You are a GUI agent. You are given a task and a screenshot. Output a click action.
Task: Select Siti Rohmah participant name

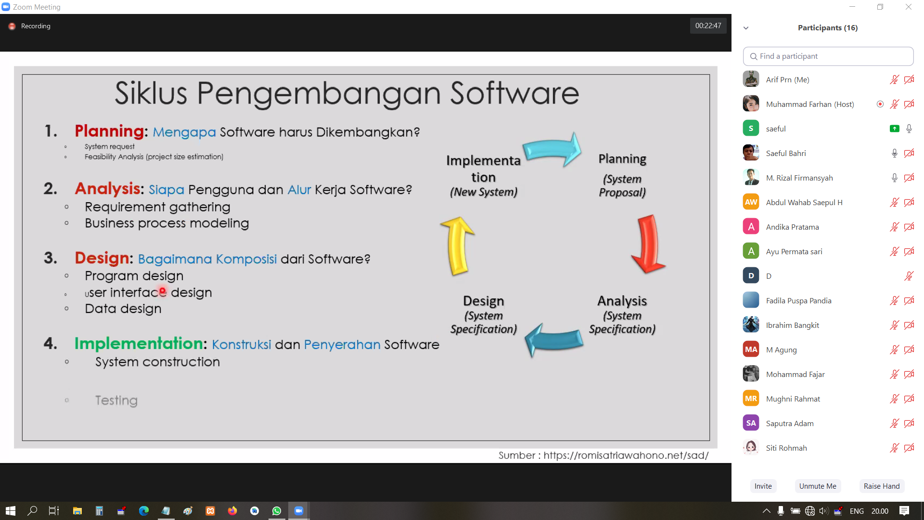pos(786,448)
